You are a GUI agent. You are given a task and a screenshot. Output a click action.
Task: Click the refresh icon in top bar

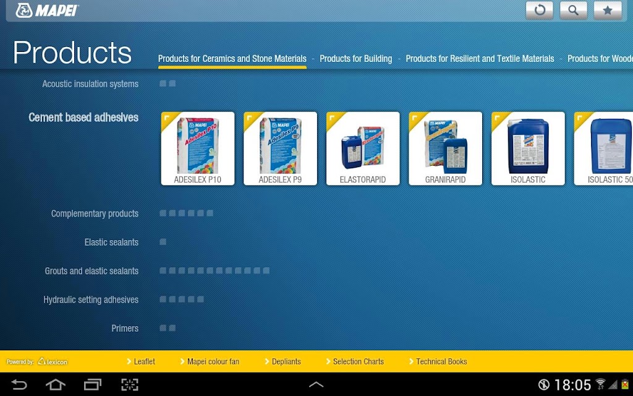[539, 10]
